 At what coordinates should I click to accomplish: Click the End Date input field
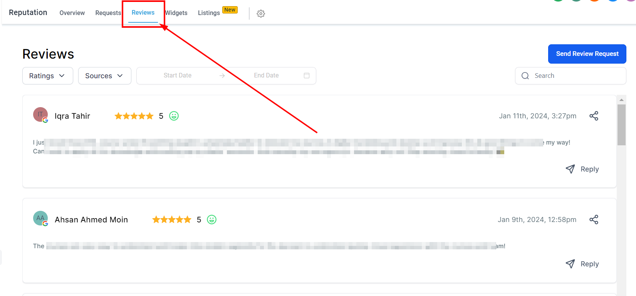point(266,76)
